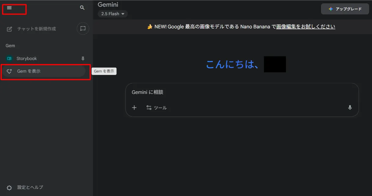Click Gem を表示 in sidebar
The width and height of the screenshot is (372, 196).
[29, 71]
